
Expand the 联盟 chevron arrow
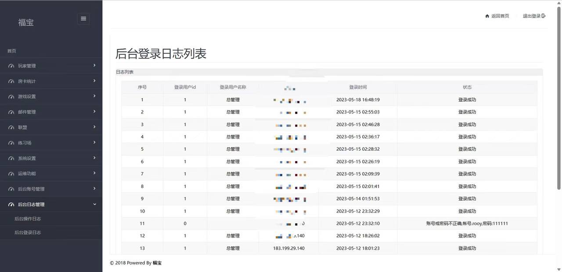94,127
